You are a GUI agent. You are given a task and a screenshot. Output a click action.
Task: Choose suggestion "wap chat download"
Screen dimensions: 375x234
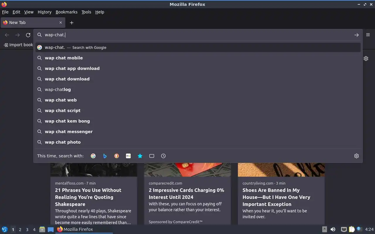point(198,79)
